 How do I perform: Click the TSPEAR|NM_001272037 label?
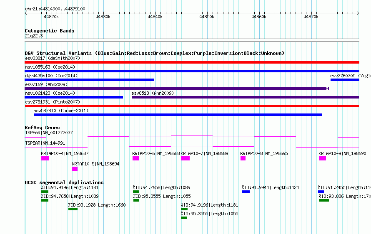click(49, 133)
